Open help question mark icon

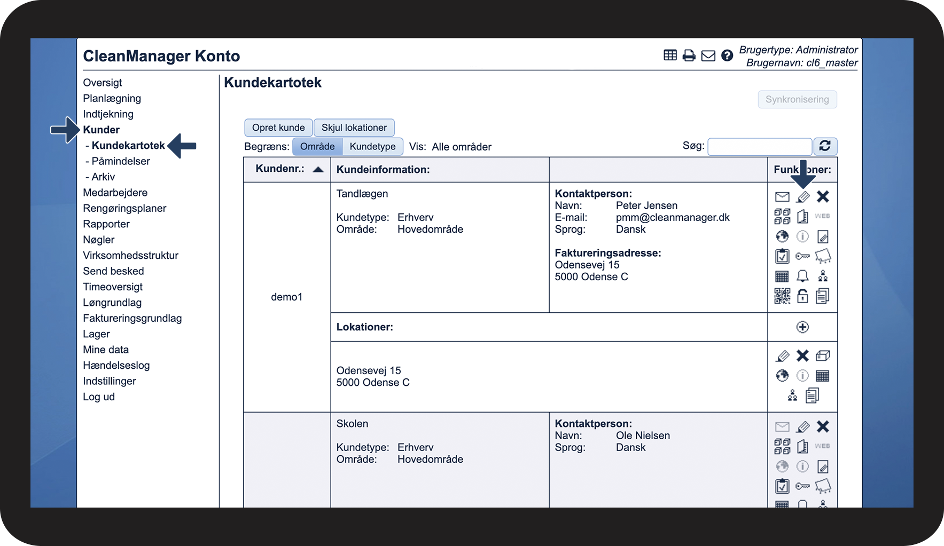click(727, 56)
